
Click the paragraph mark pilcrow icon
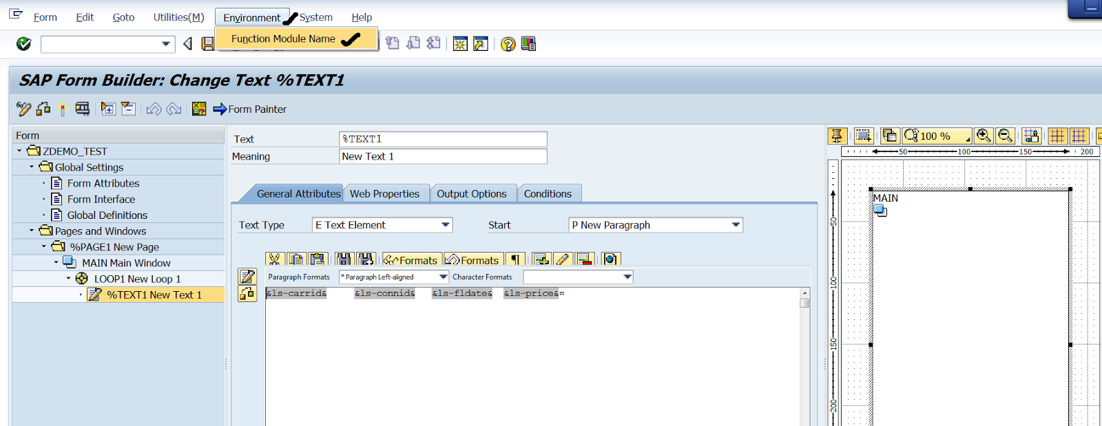[x=515, y=259]
